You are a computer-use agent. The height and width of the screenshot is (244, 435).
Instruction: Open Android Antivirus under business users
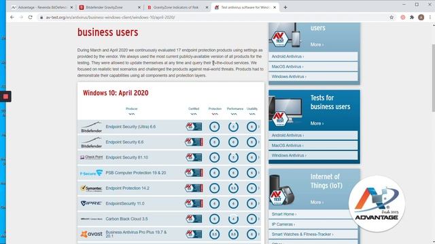(313, 136)
